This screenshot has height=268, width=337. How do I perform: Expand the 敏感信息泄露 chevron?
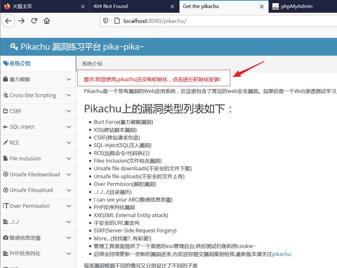pyautogui.click(x=69, y=238)
